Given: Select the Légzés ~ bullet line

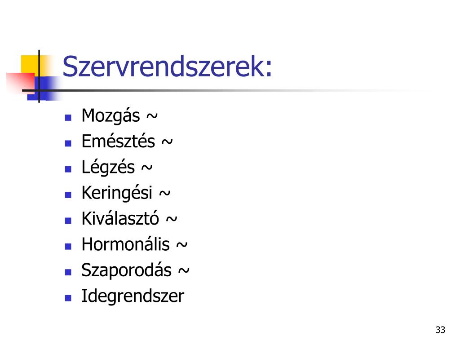Looking at the screenshot, I should coord(117,168).
